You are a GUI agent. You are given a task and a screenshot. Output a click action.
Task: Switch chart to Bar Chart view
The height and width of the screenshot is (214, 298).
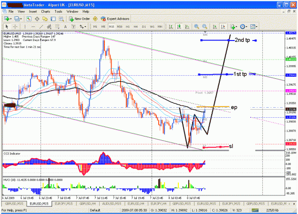click(171, 27)
